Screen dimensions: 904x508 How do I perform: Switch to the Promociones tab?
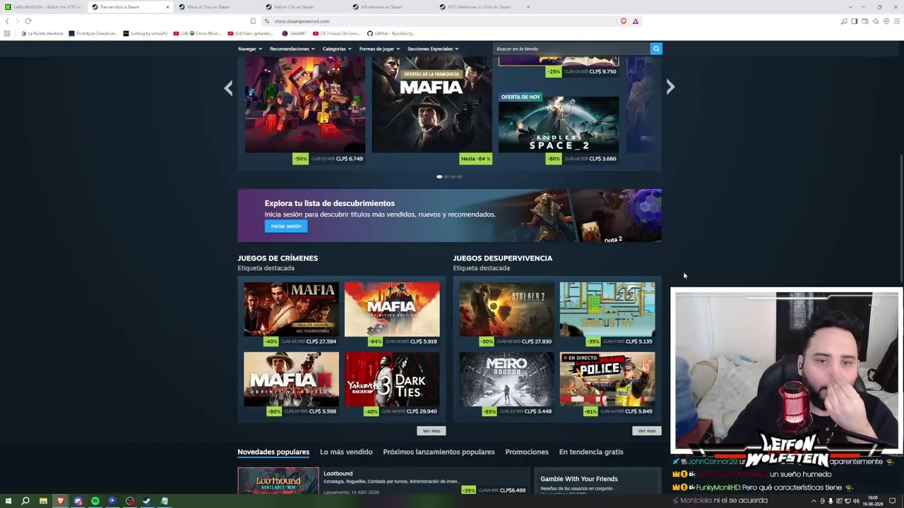coord(527,452)
